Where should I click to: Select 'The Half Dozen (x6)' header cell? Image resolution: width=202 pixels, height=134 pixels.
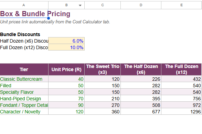click(141, 69)
